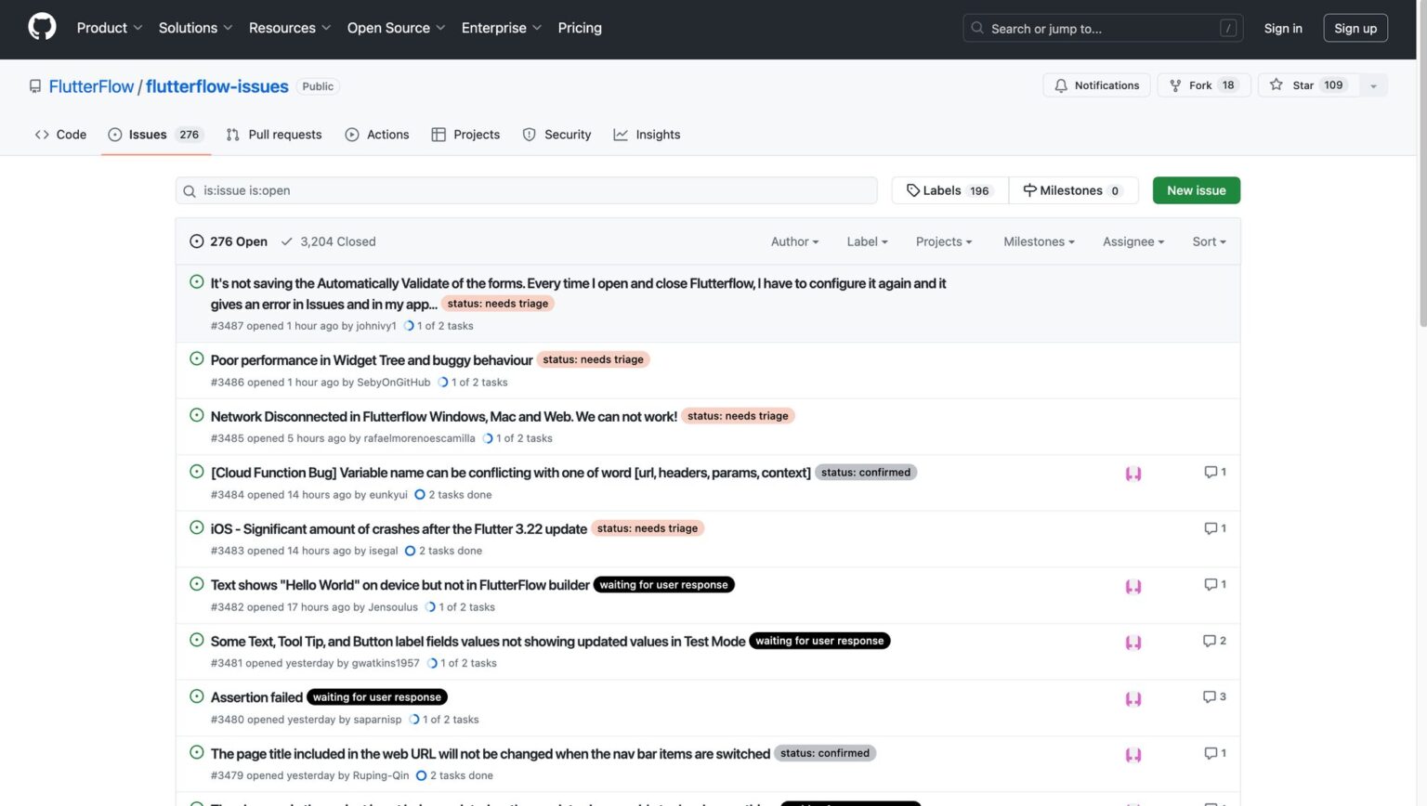
Task: Click the New issue button
Action: click(x=1196, y=190)
